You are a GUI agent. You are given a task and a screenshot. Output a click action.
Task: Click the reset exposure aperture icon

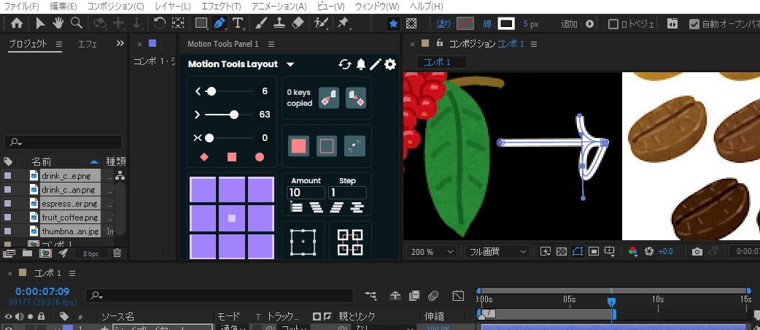(x=649, y=251)
